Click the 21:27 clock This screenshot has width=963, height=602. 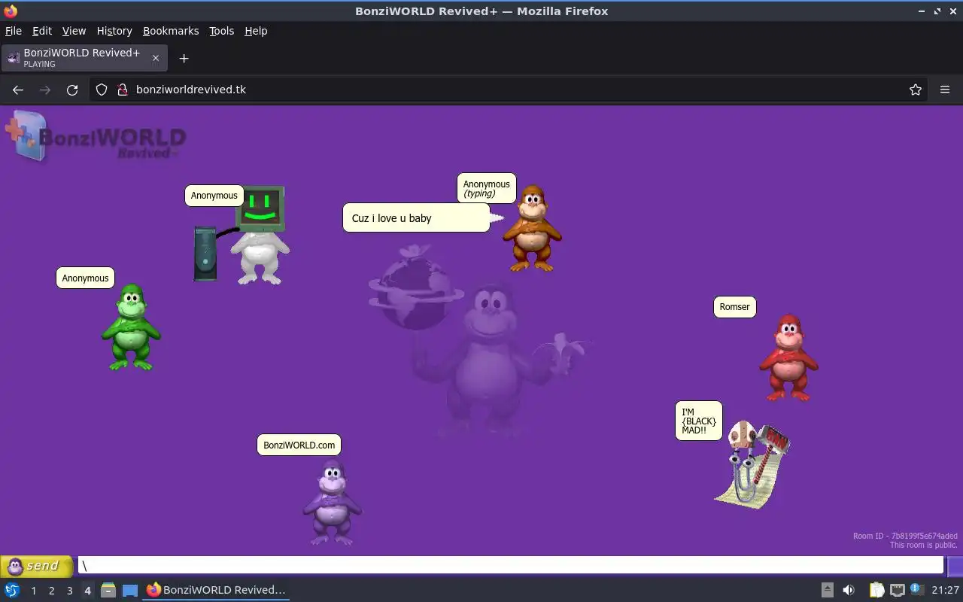pyautogui.click(x=945, y=590)
